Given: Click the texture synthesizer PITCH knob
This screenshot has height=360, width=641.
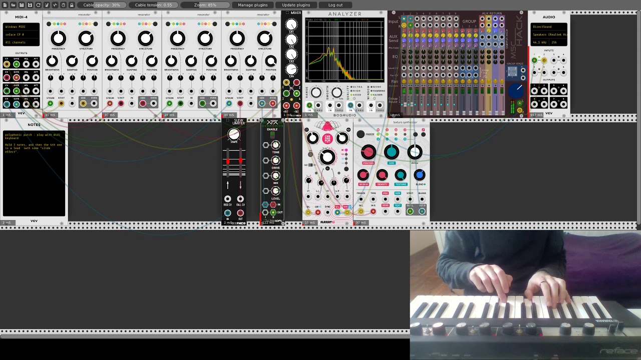Looking at the screenshot, I should tap(415, 152).
